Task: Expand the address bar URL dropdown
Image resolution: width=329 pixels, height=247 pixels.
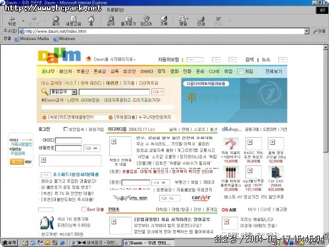Action: 307,31
